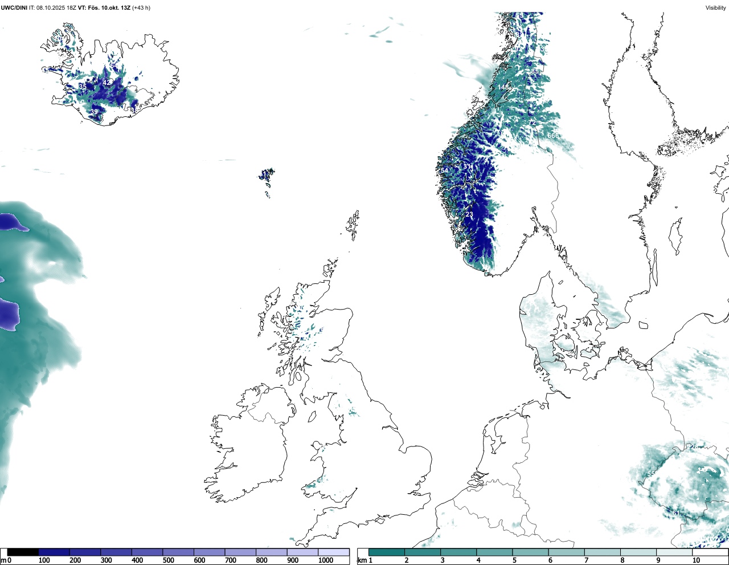729x565 pixels.
Task: Click the "23" value in southern Norway
Action: pos(469,215)
